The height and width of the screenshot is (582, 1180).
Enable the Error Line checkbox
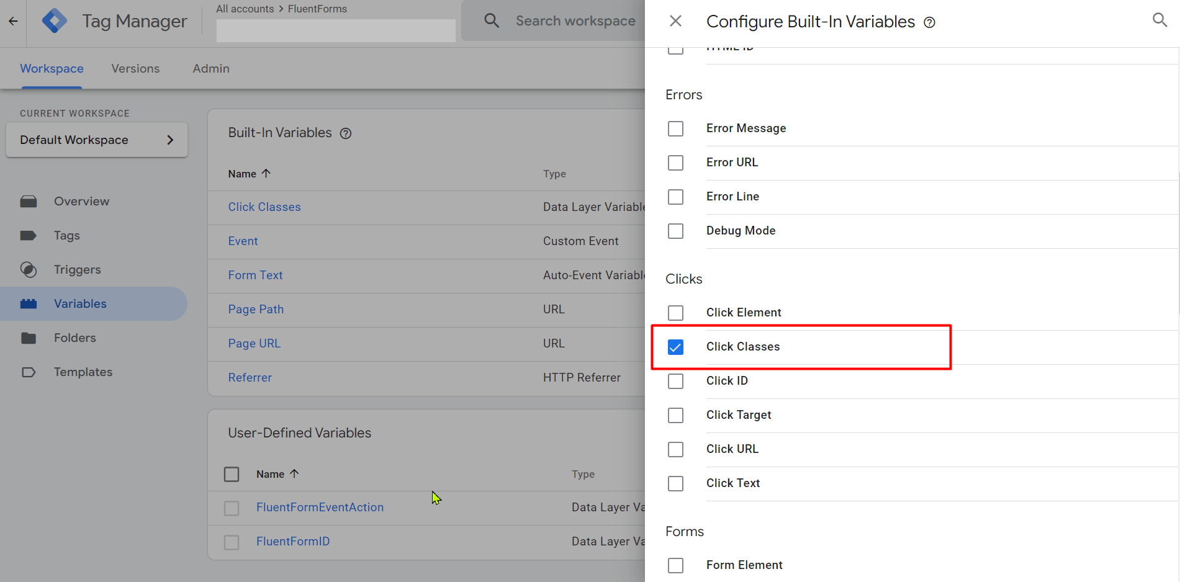click(675, 197)
